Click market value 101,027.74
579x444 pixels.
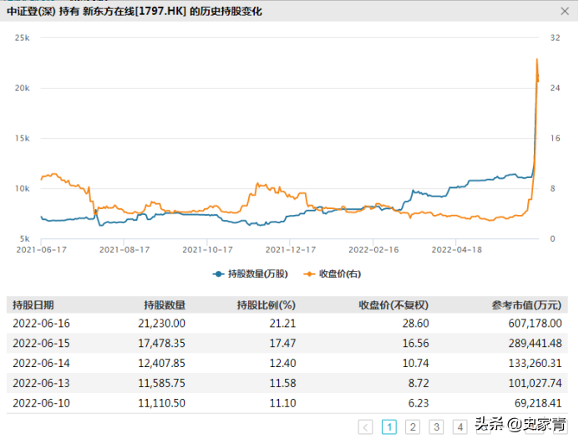[x=536, y=383]
